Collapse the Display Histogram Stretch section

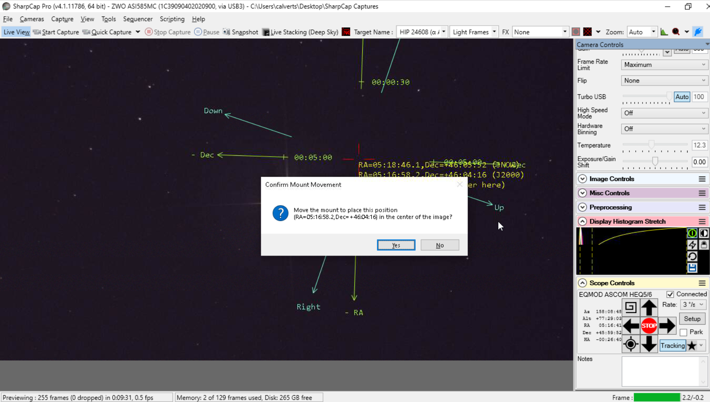point(582,221)
